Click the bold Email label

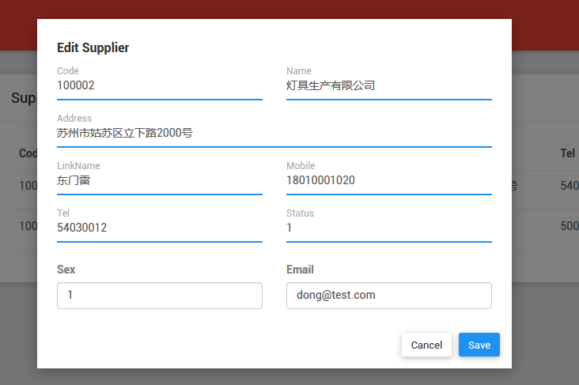coord(300,270)
